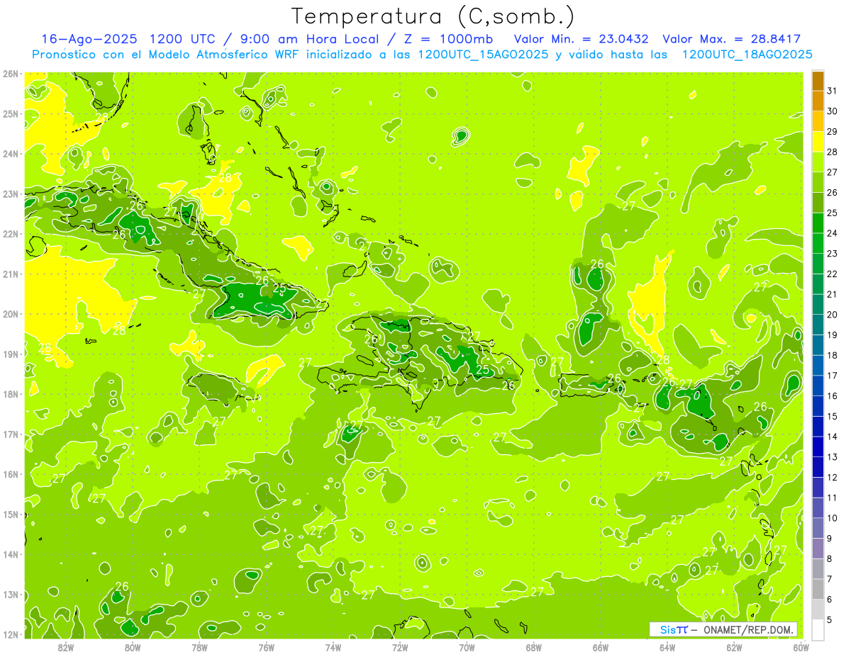Click the brown legend swatch above 31
851x657 pixels.
[x=818, y=81]
